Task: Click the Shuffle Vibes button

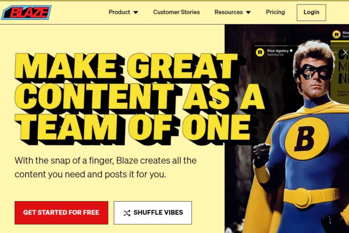Action: coord(153,213)
